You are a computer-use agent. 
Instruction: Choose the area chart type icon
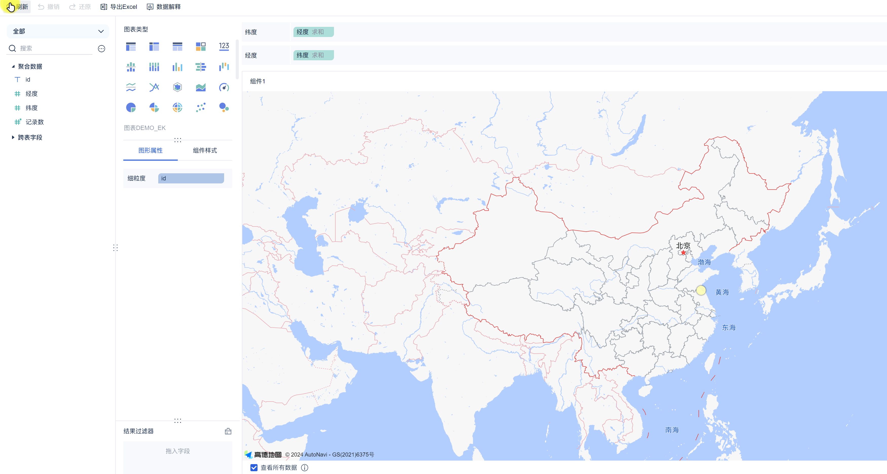[x=201, y=87]
